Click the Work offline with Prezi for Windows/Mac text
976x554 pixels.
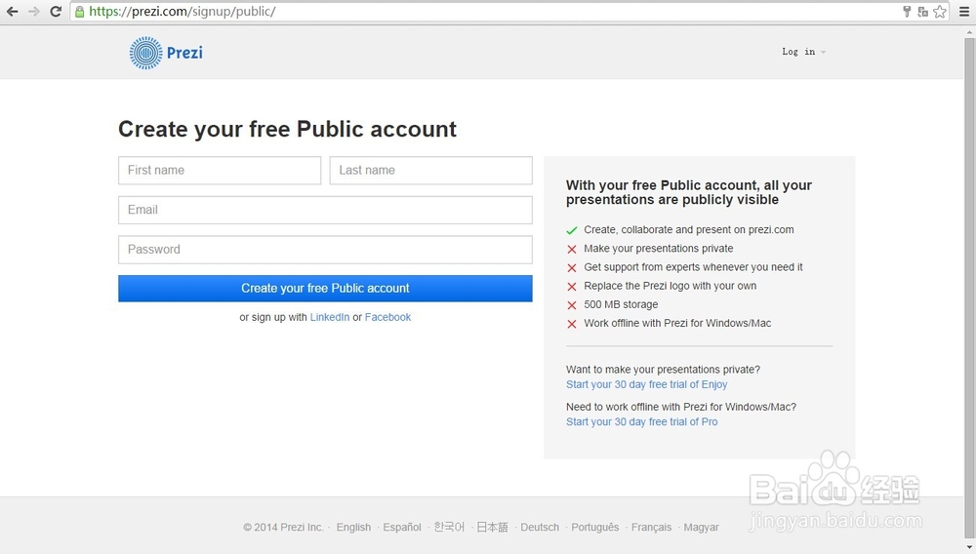coord(677,323)
